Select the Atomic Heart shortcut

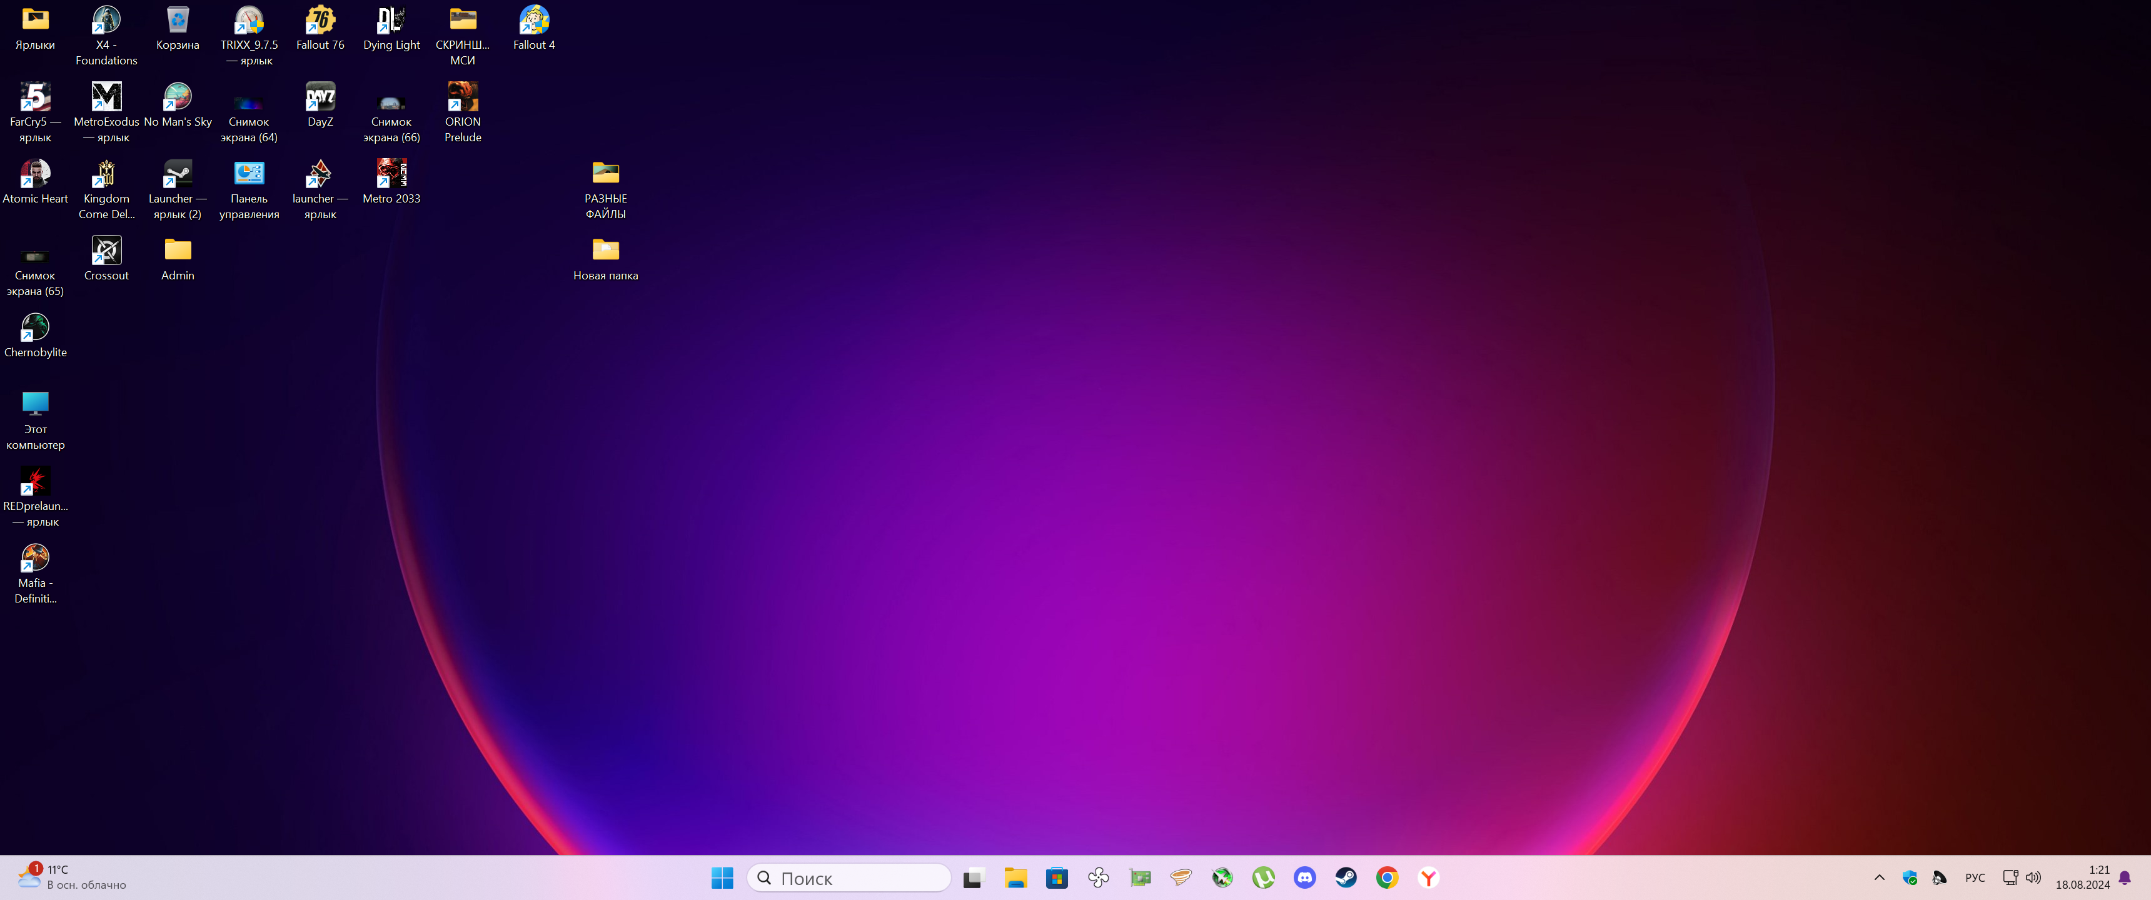point(35,182)
